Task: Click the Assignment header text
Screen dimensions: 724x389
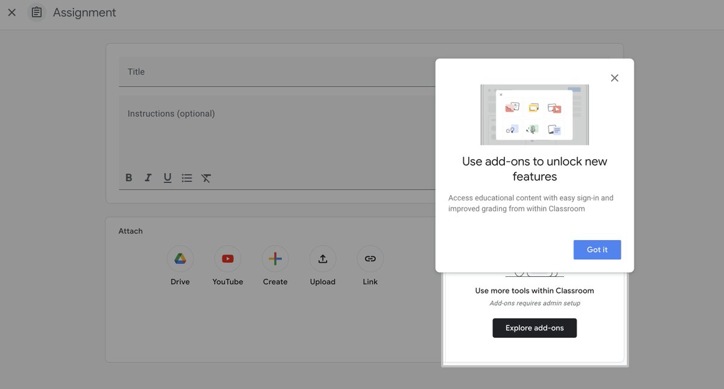Action: (84, 12)
